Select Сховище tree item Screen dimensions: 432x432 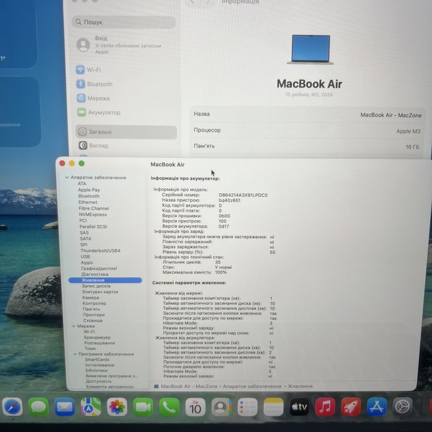[x=93, y=320]
